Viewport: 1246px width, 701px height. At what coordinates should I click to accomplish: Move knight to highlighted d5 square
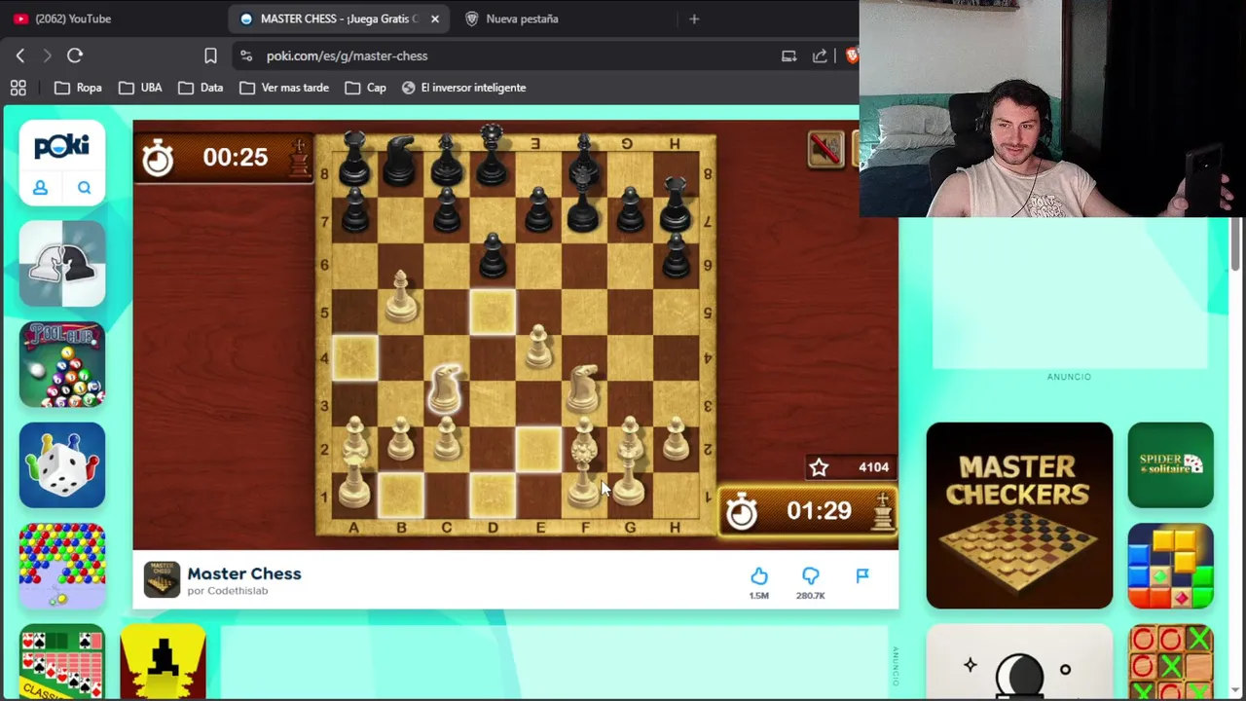[x=493, y=313]
